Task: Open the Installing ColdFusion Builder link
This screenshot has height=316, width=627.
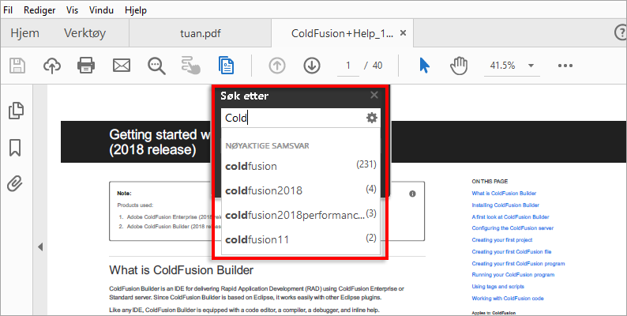Action: 507,205
